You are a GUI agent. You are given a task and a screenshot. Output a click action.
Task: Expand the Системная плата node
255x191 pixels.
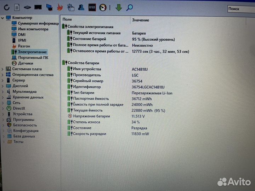click(x=2, y=69)
